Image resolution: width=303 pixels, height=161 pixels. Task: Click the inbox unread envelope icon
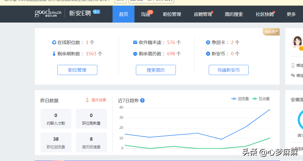pos(135,42)
